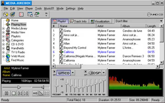Expand the Playlists tree node
This screenshot has width=165, height=103.
pos(3,36)
